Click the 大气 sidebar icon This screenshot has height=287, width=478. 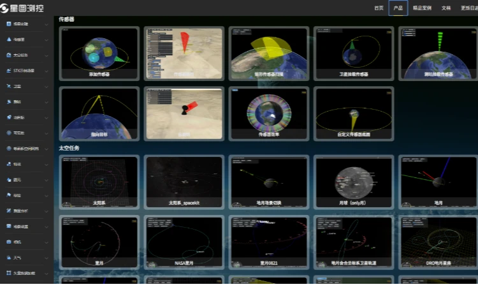(8, 258)
